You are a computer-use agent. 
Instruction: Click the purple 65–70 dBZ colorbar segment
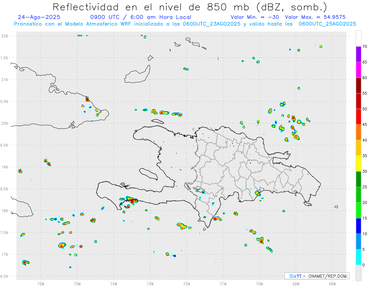point(358,54)
